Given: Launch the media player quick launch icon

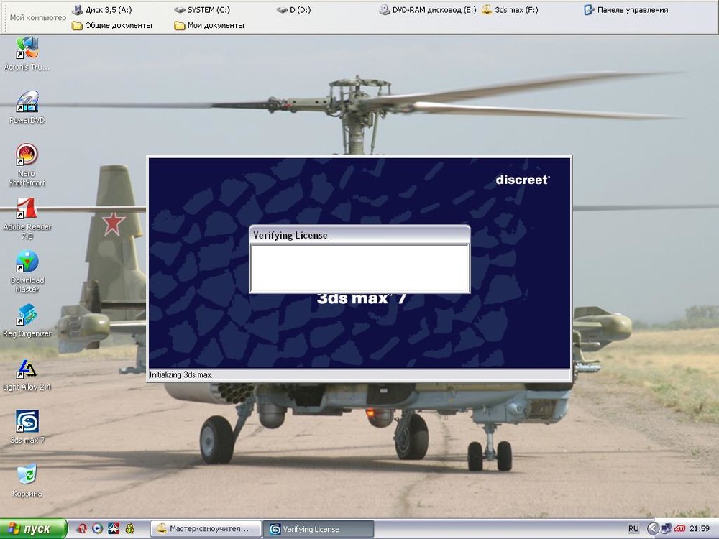Looking at the screenshot, I should pyautogui.click(x=97, y=529).
